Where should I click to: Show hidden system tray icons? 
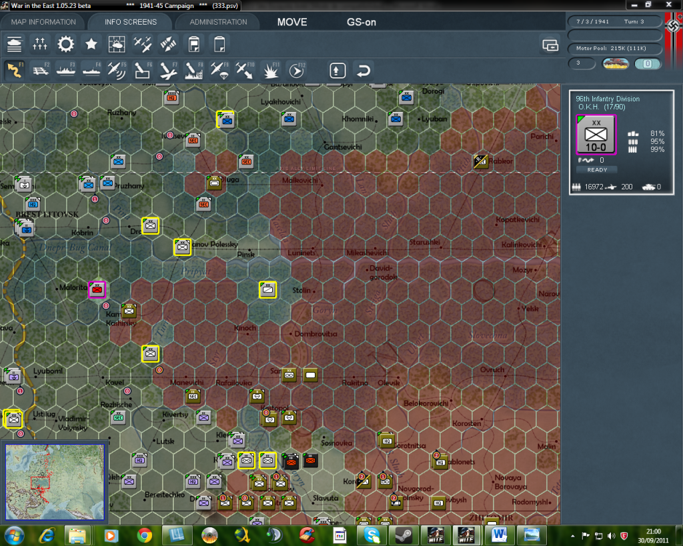coord(573,536)
